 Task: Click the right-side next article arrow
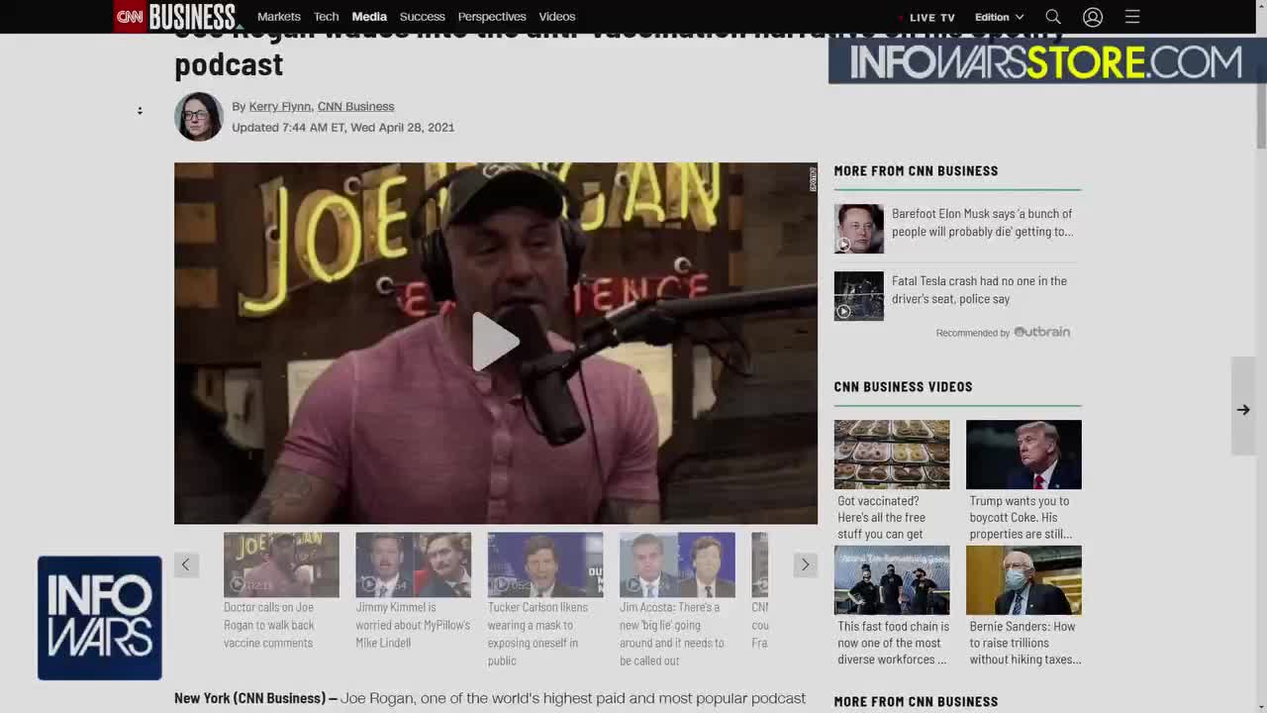pos(1243,409)
